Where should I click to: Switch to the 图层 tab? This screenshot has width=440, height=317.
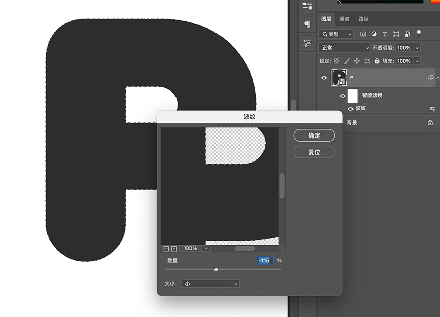pos(326,19)
